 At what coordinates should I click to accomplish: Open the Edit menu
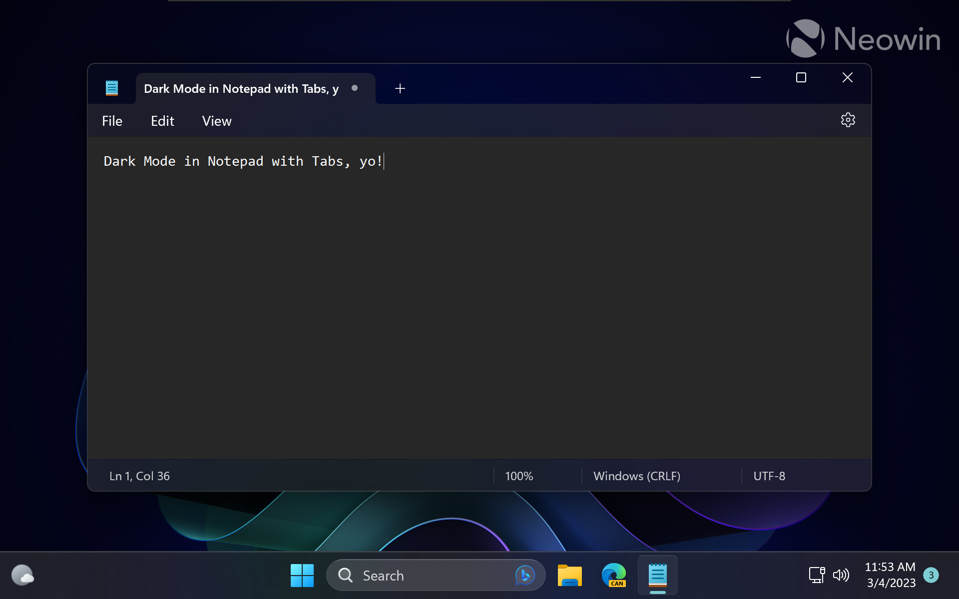[x=162, y=121]
